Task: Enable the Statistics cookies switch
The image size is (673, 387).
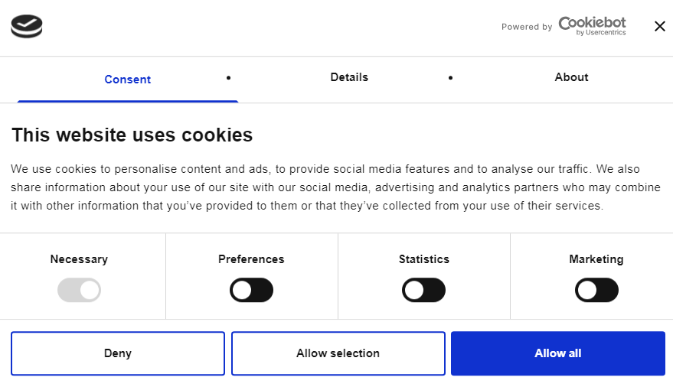Action: pos(423,290)
